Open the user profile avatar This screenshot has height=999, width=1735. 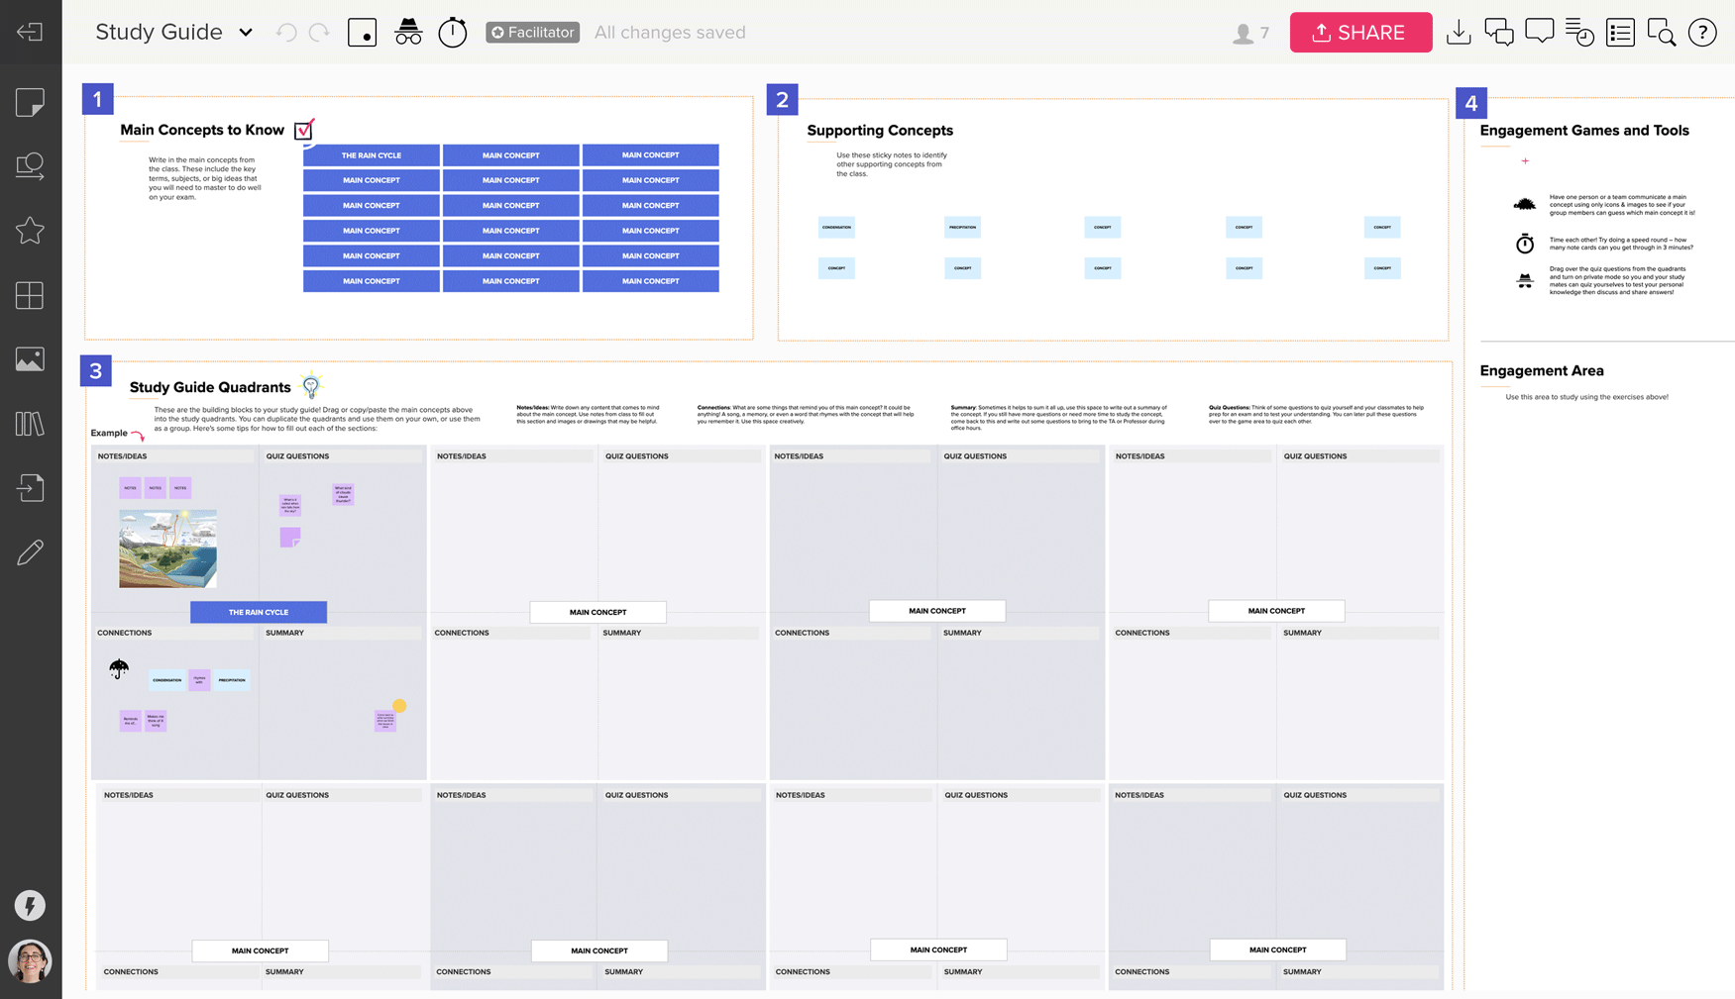30,961
